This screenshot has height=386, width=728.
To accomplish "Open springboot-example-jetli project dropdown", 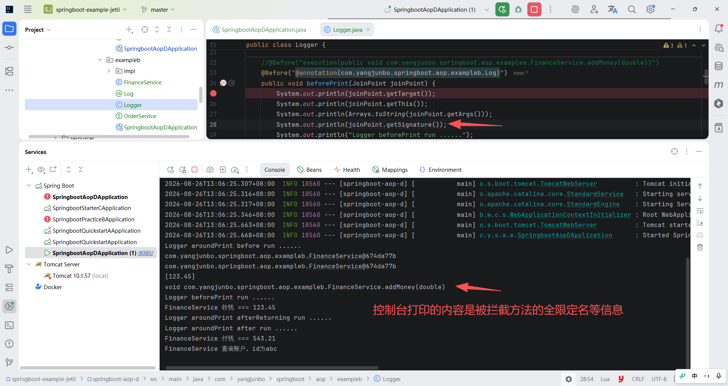I will pos(86,9).
